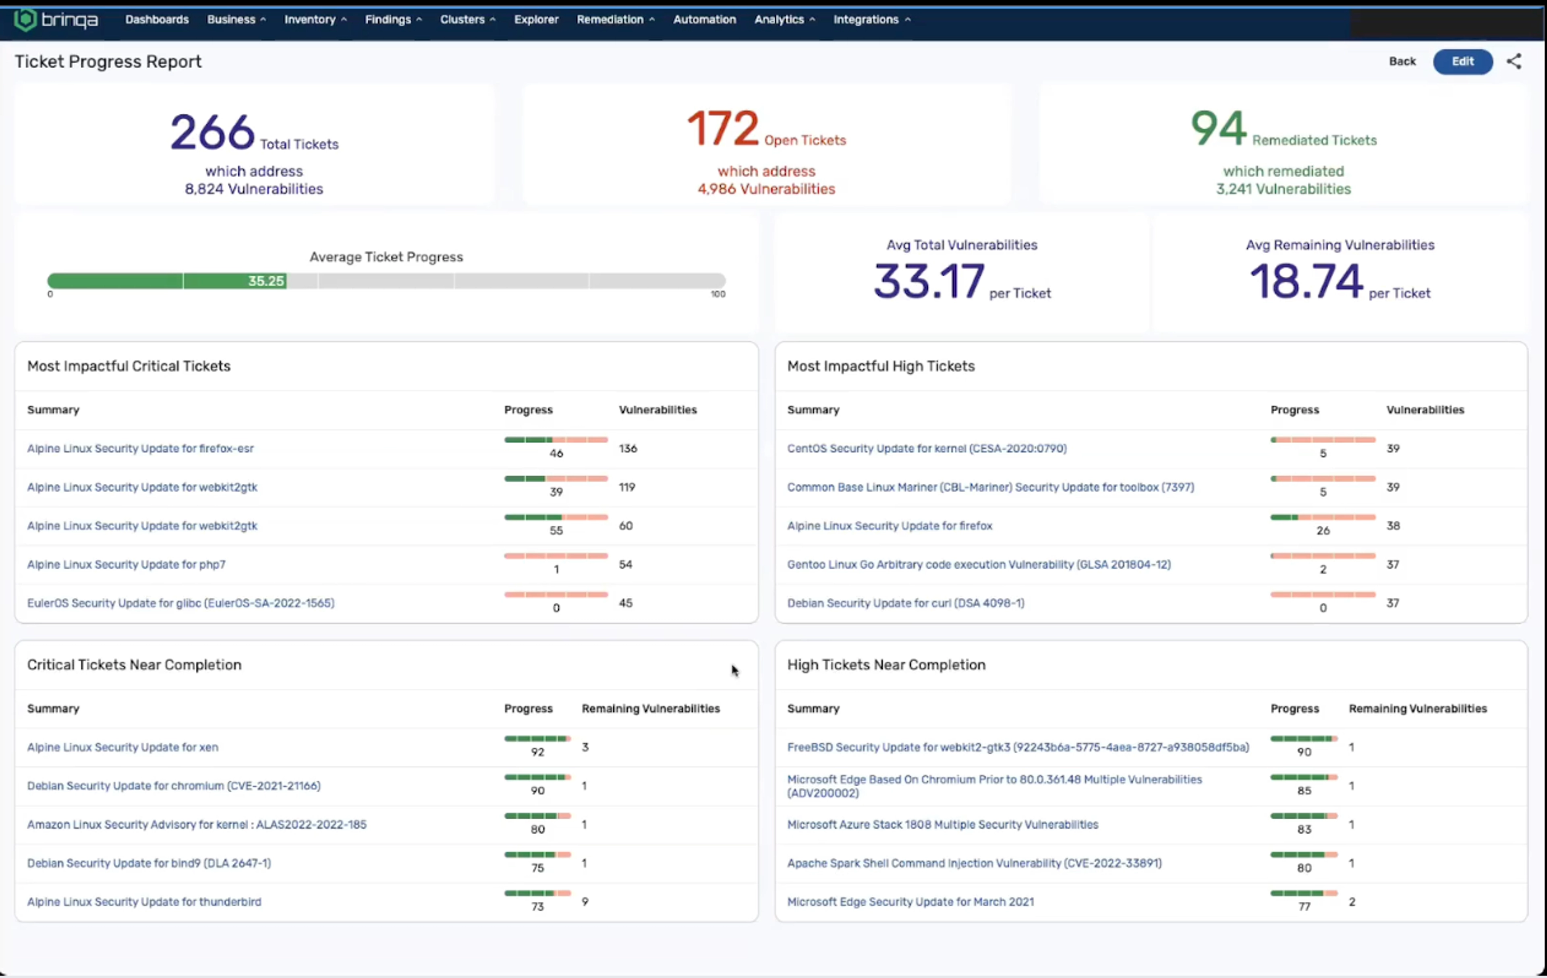Click the share icon near Edit
The width and height of the screenshot is (1547, 978).
1514,62
